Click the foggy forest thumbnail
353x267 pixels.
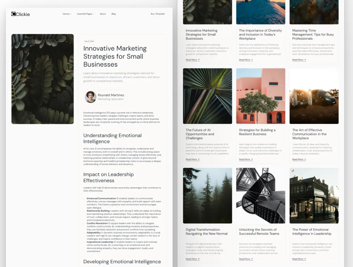(x=208, y=195)
